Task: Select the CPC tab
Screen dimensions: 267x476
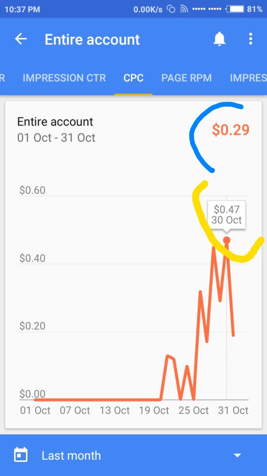Action: click(133, 78)
